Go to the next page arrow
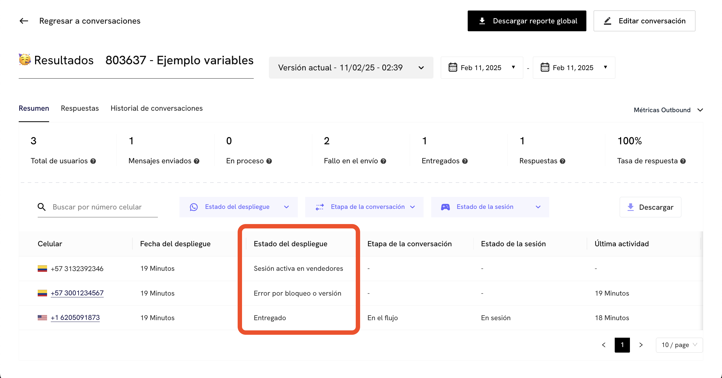Viewport: 722px width, 378px height. (x=641, y=345)
